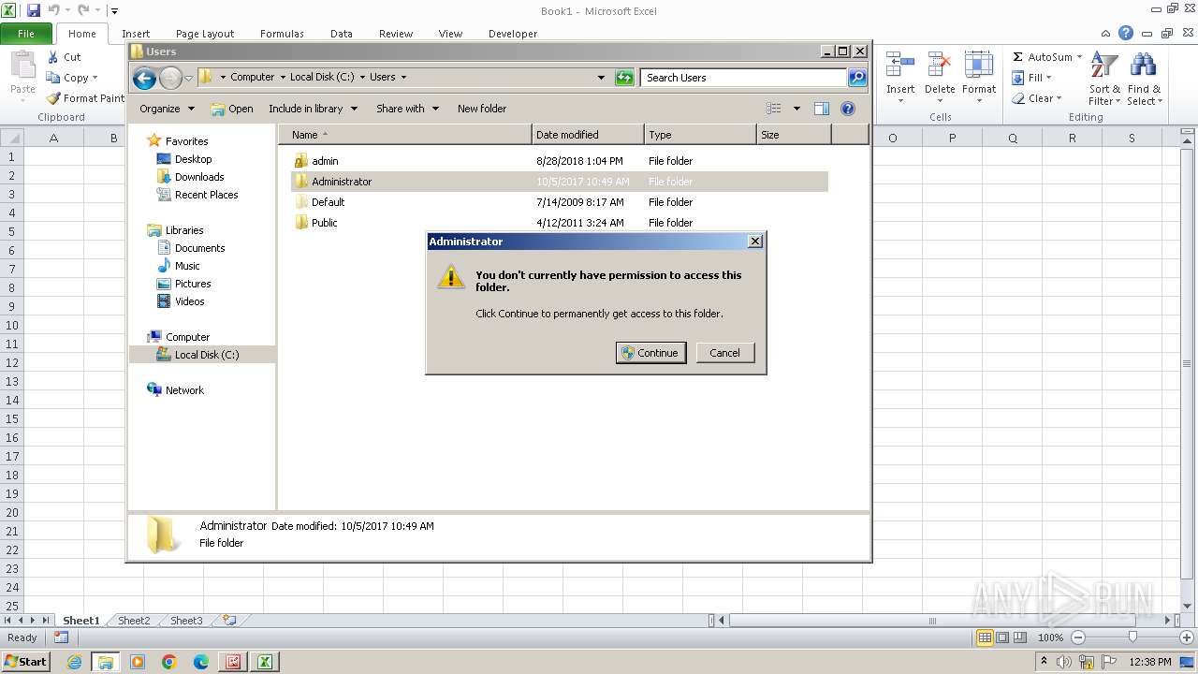Toggle the preview pane icon
1198x674 pixels.
(x=822, y=109)
